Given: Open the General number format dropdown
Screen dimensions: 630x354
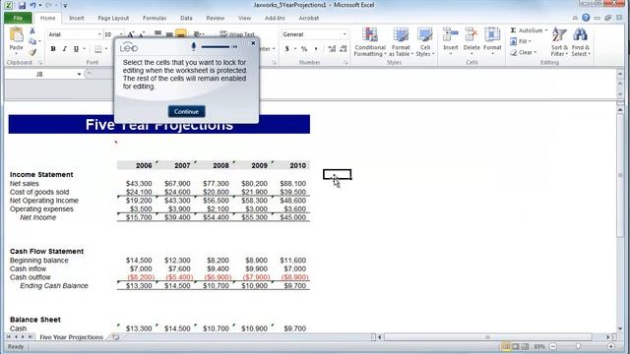Looking at the screenshot, I should point(345,34).
